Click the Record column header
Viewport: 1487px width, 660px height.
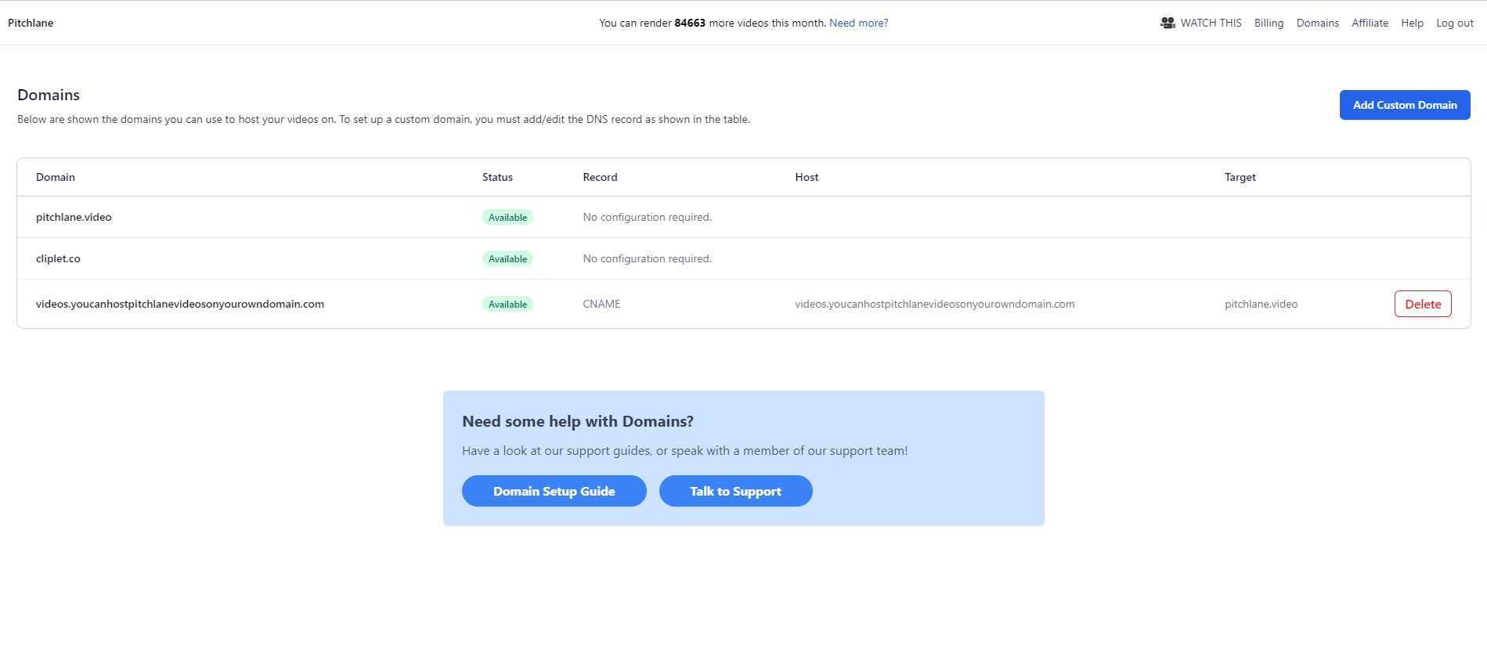click(601, 177)
